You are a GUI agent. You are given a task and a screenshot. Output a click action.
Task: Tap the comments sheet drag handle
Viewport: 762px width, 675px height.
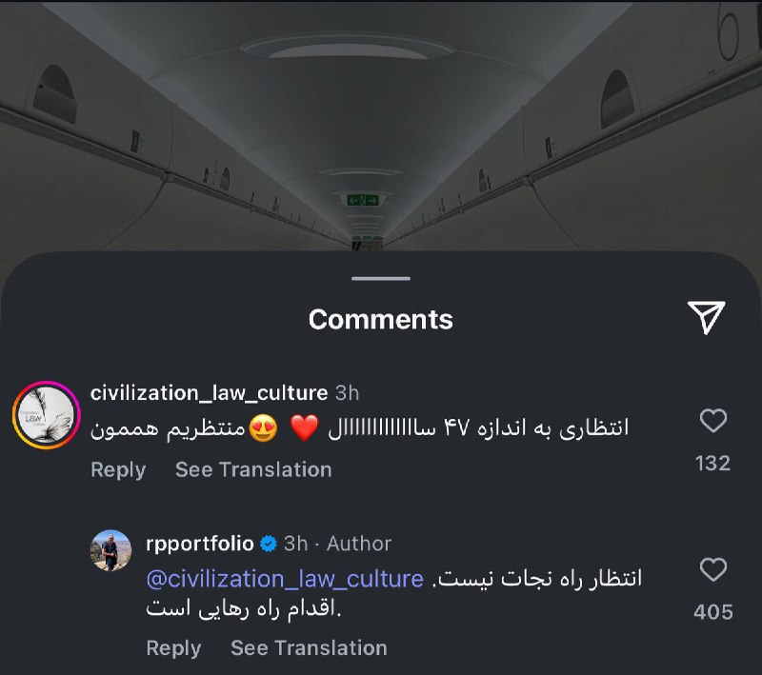point(381,279)
